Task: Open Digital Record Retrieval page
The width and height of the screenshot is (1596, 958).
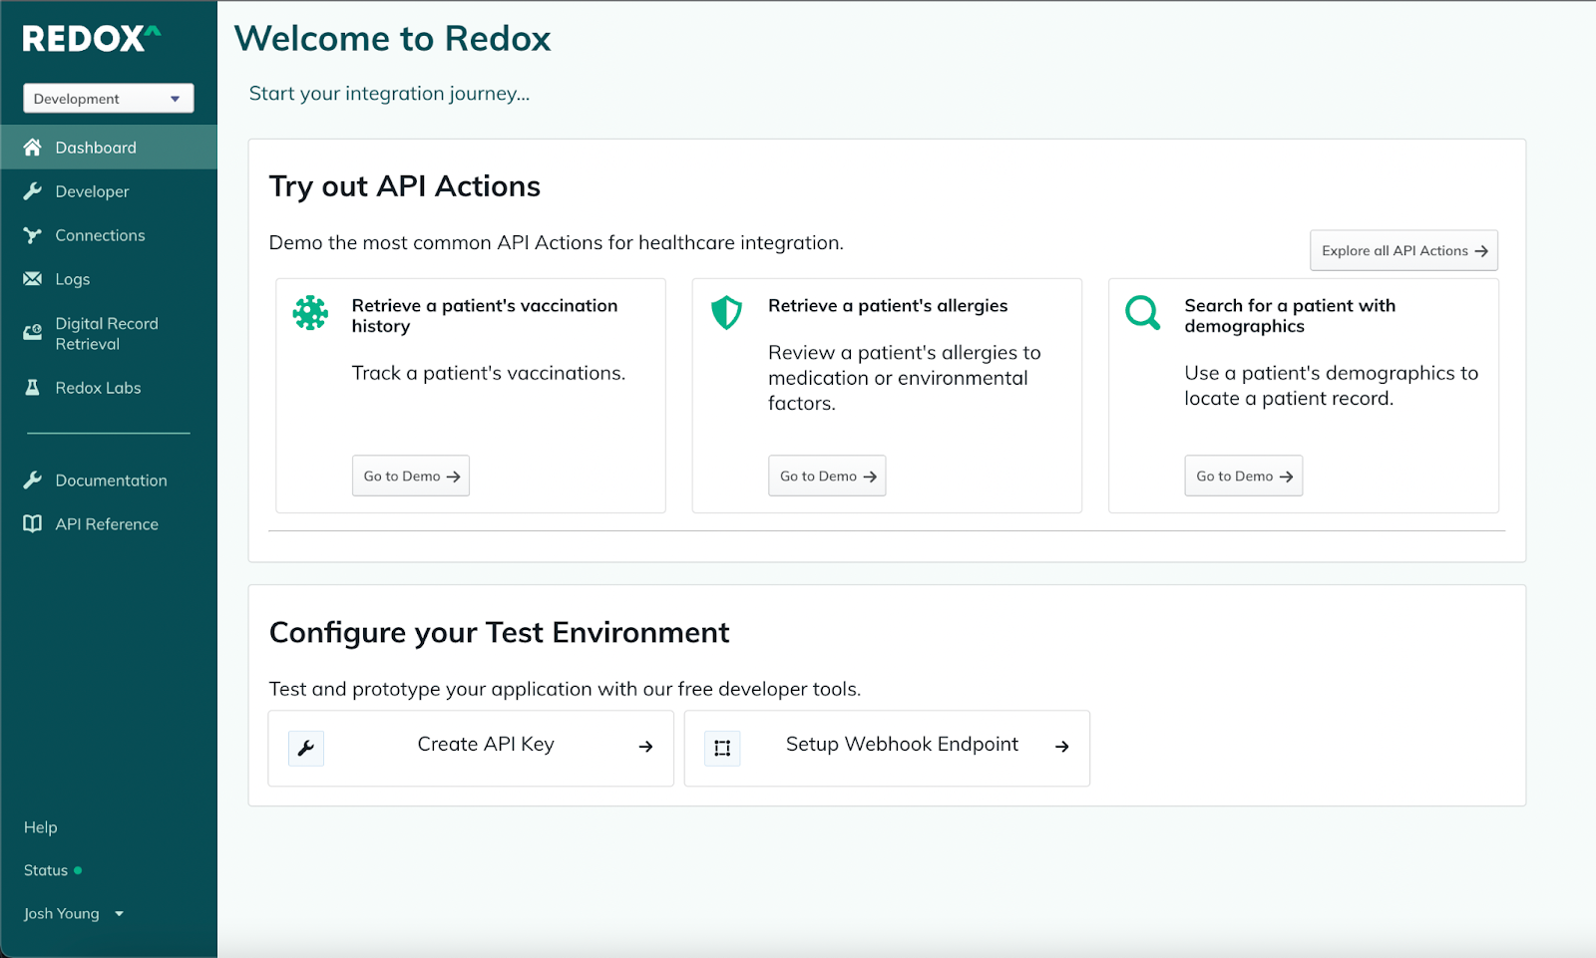Action: pos(106,334)
